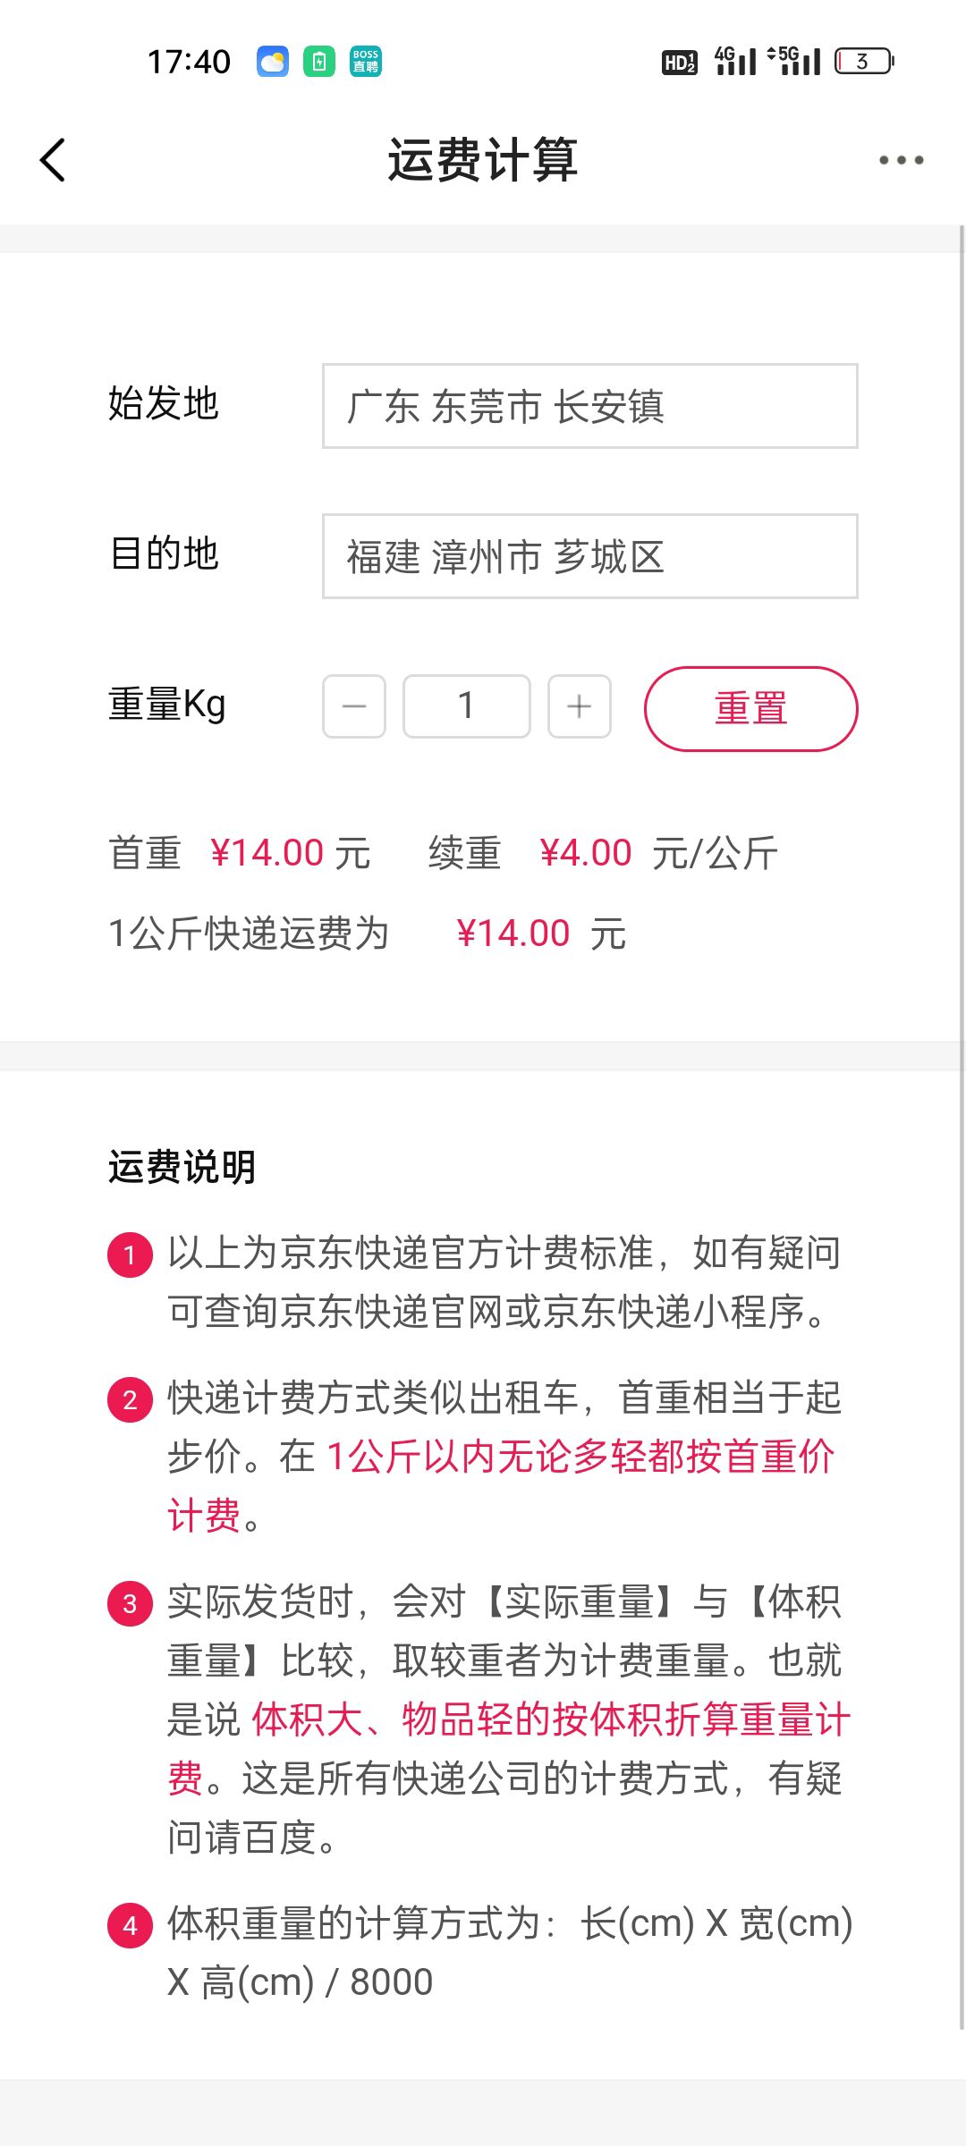Decrease weight with the minus button
This screenshot has height=2146, width=966.
(354, 706)
